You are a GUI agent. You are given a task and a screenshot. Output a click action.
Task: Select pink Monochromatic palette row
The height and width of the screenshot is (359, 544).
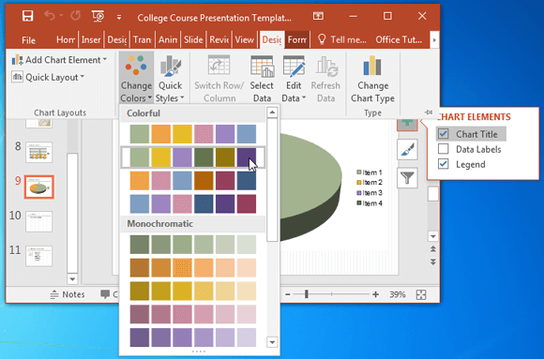193,314
